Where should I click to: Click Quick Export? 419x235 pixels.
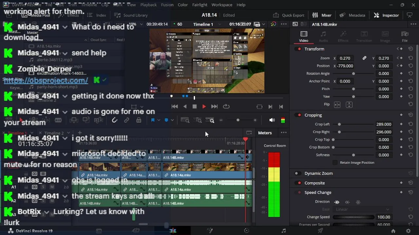click(289, 15)
